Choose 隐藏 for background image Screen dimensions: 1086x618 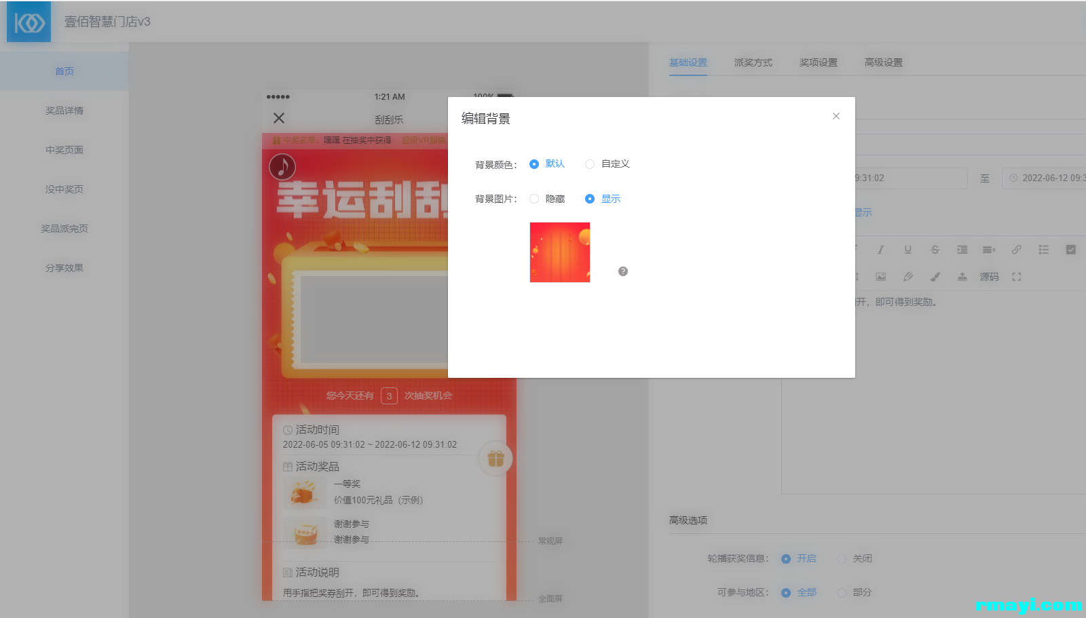tap(547, 199)
